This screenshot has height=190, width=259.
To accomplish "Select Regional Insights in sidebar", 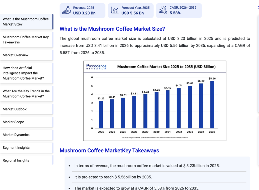I will tap(16, 160).
